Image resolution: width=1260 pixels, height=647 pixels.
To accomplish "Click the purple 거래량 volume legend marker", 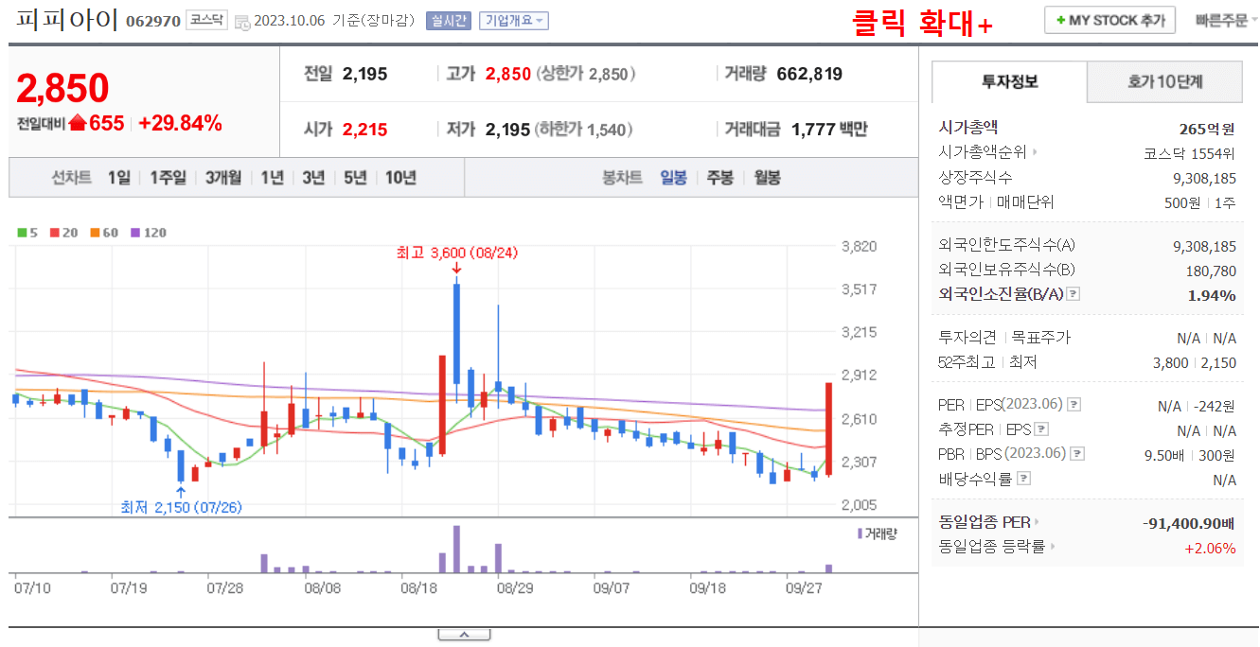I will point(860,533).
